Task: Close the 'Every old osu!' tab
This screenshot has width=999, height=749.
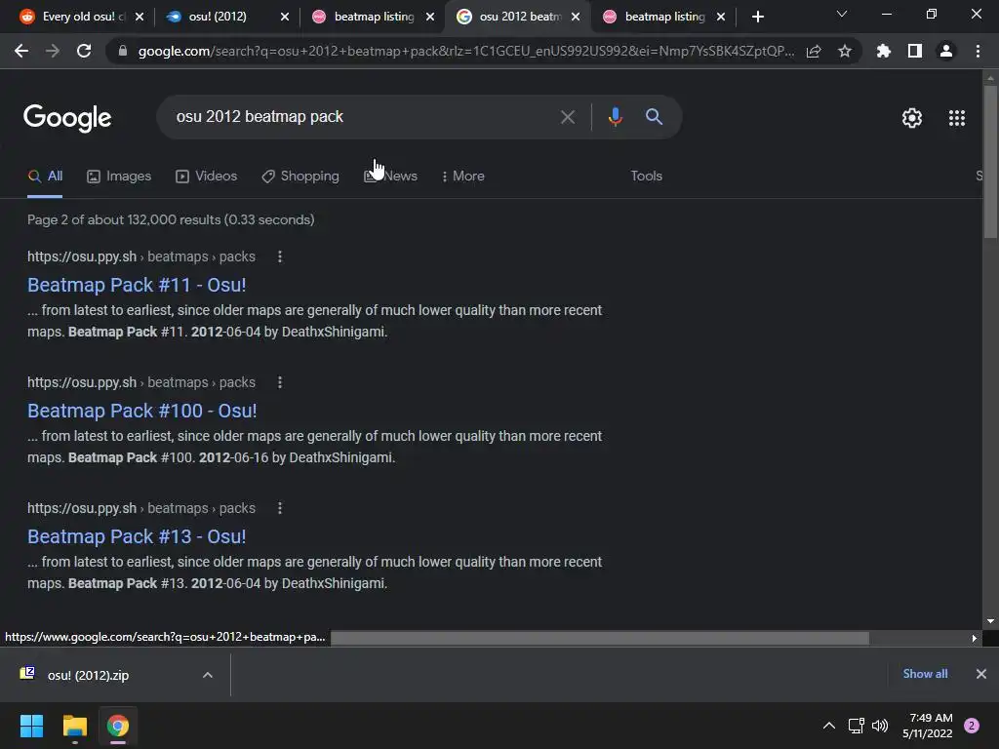Action: point(140,17)
